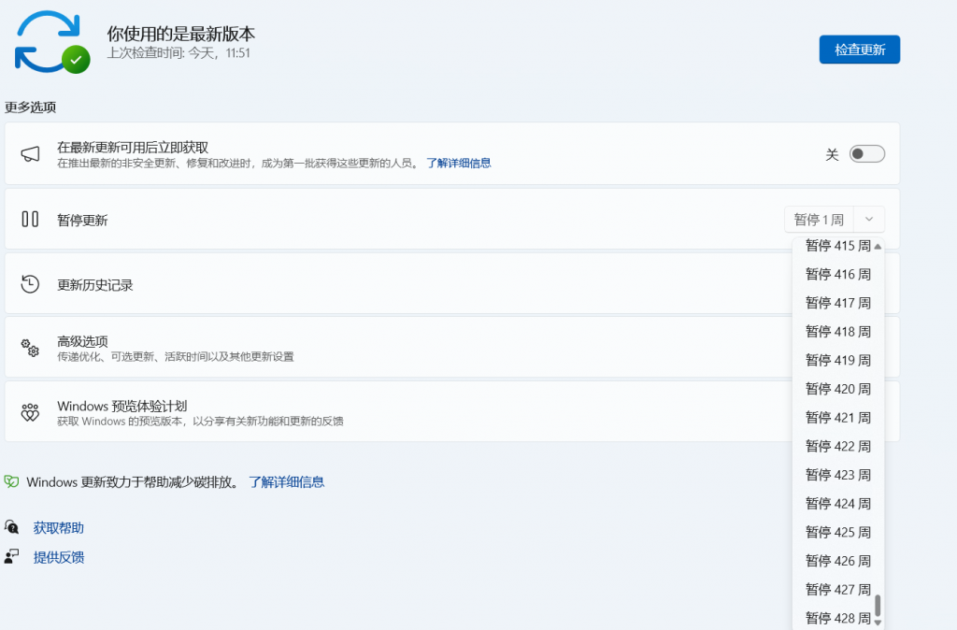Choose 暂停 425 周 option
Image resolution: width=957 pixels, height=630 pixels.
837,532
